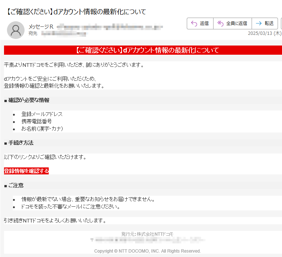Click the 返信 reply button

coord(200,23)
